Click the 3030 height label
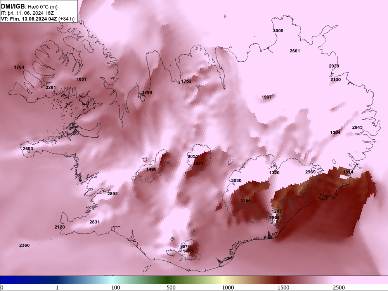388x291 pixels. coord(236,181)
